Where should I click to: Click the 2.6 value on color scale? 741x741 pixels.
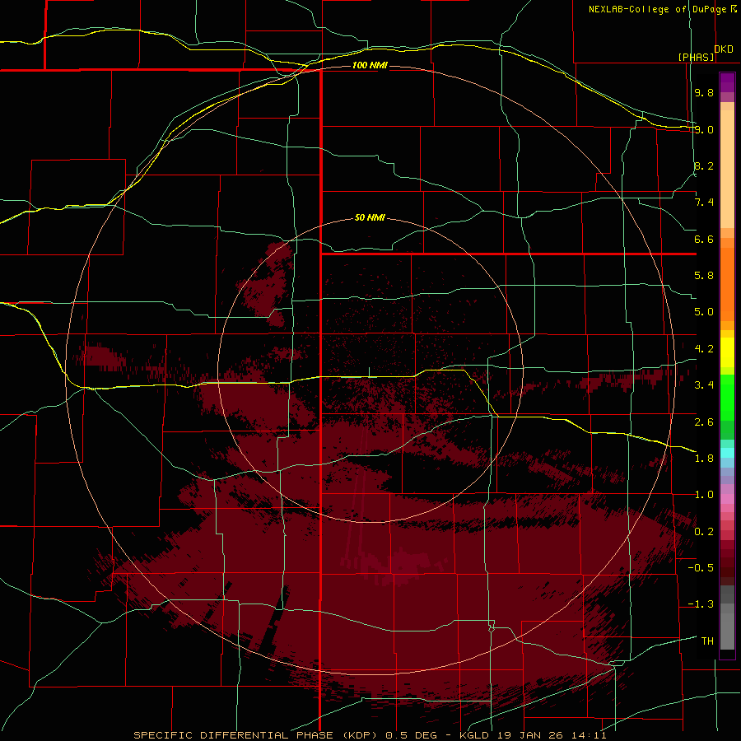(x=704, y=422)
